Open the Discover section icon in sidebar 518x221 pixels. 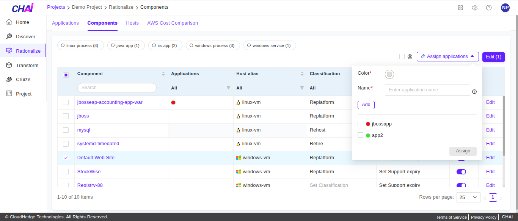point(9,36)
